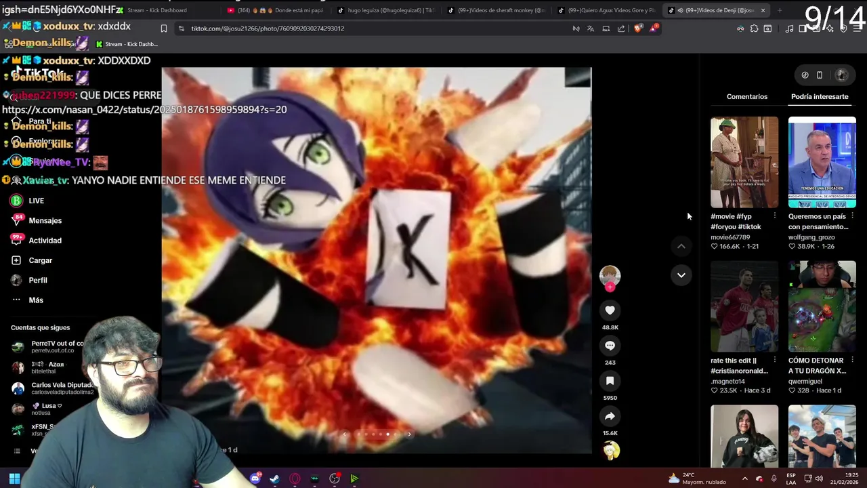Switch to the Quiero Agua Videos Gore tab
The width and height of the screenshot is (867, 488).
pyautogui.click(x=606, y=10)
